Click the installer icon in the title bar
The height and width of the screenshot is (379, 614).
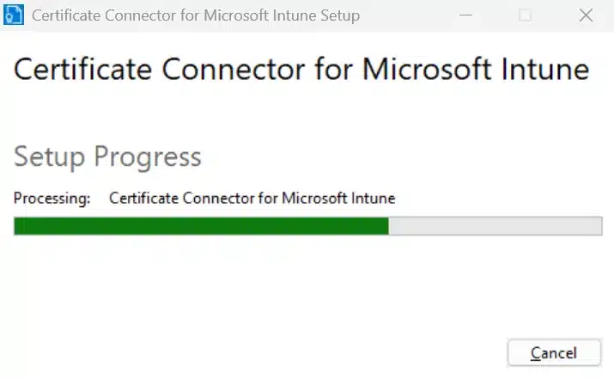click(x=14, y=15)
